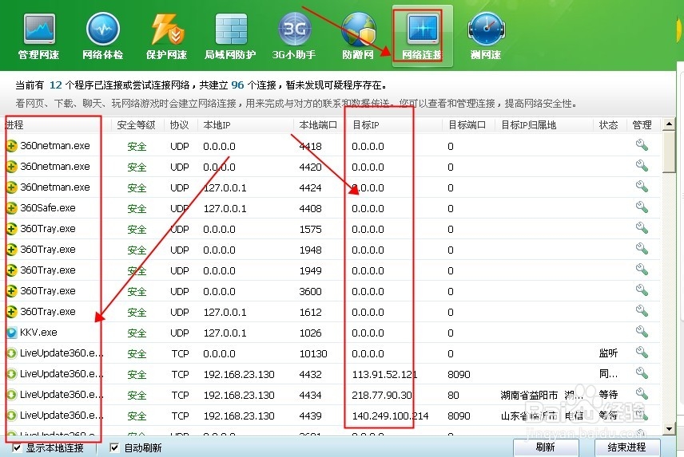
Task: Sort by the 目标IP column header
Action: pyautogui.click(x=394, y=125)
